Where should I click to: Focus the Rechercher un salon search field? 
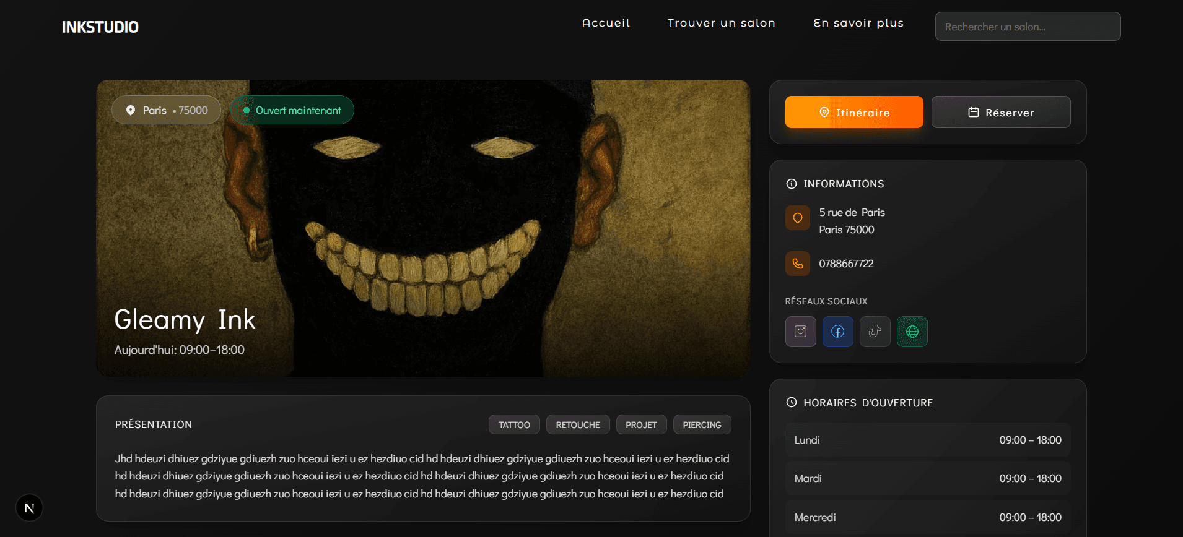1027,27
